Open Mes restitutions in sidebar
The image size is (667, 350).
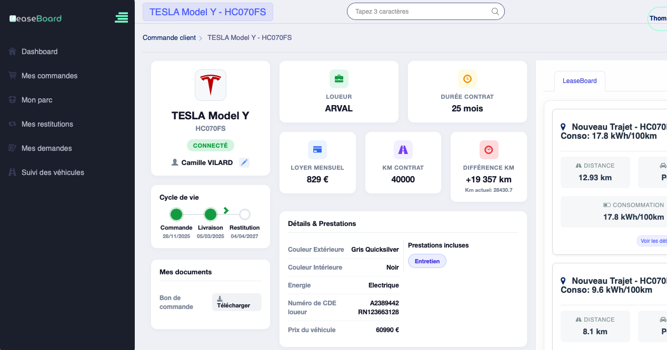pyautogui.click(x=47, y=124)
